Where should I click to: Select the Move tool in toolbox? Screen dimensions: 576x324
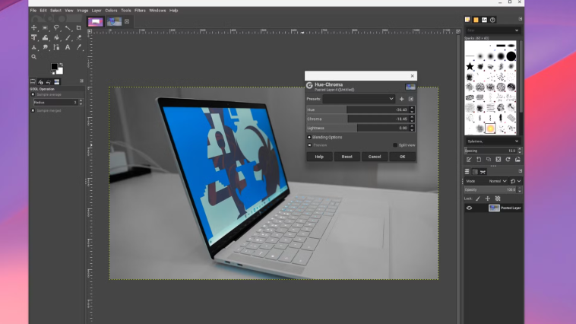(33, 27)
